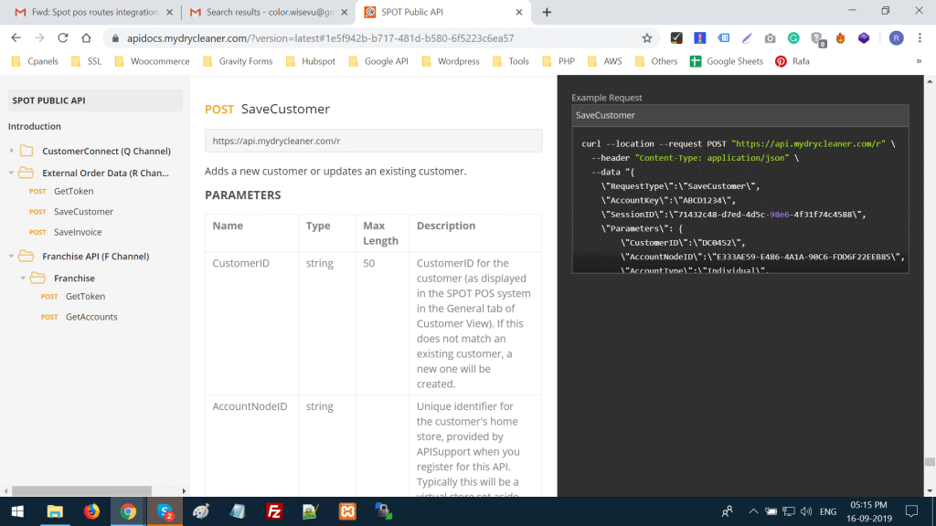Screen dimensions: 936x526
Task: Click the AccountNodeID parameter name cell
Action: (x=251, y=446)
